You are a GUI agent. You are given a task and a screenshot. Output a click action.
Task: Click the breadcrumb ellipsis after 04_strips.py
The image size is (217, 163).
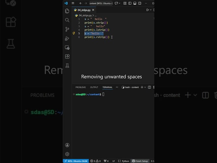pos(96,15)
